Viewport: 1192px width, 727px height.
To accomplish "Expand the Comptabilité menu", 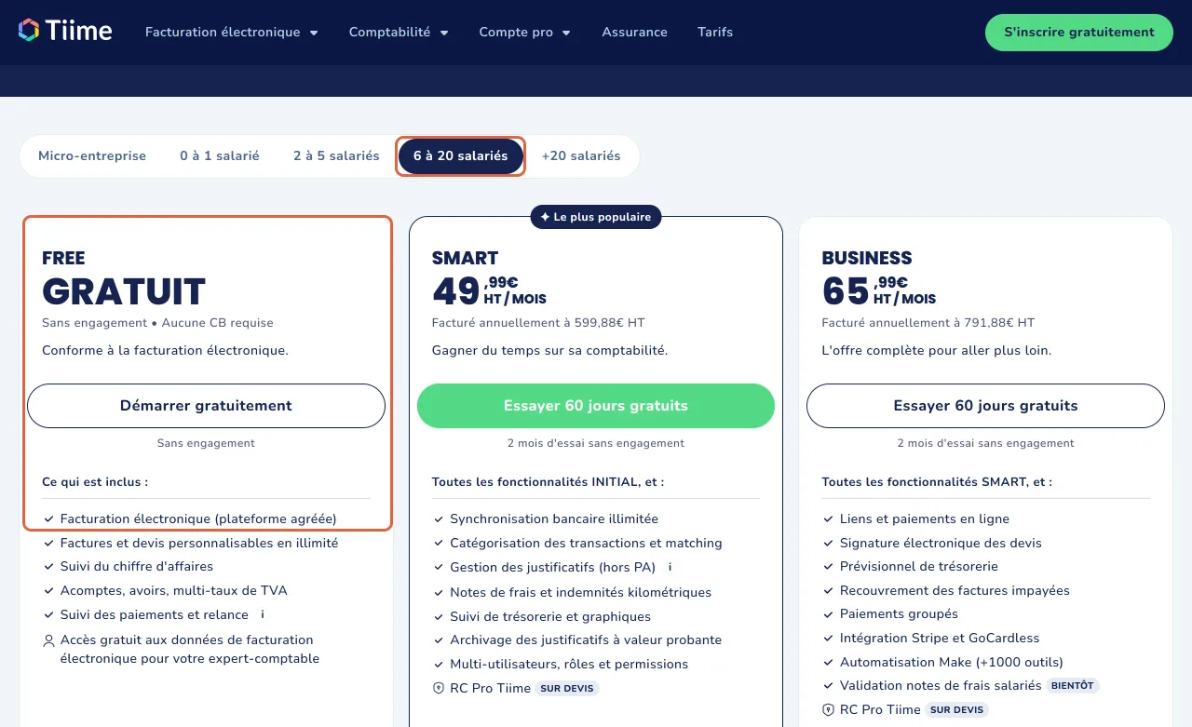I will coord(399,32).
